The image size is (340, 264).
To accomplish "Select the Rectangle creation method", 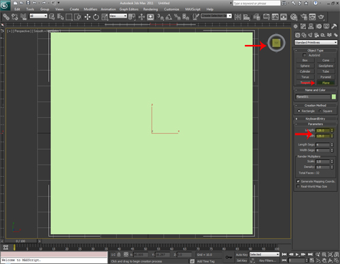I will [299, 111].
